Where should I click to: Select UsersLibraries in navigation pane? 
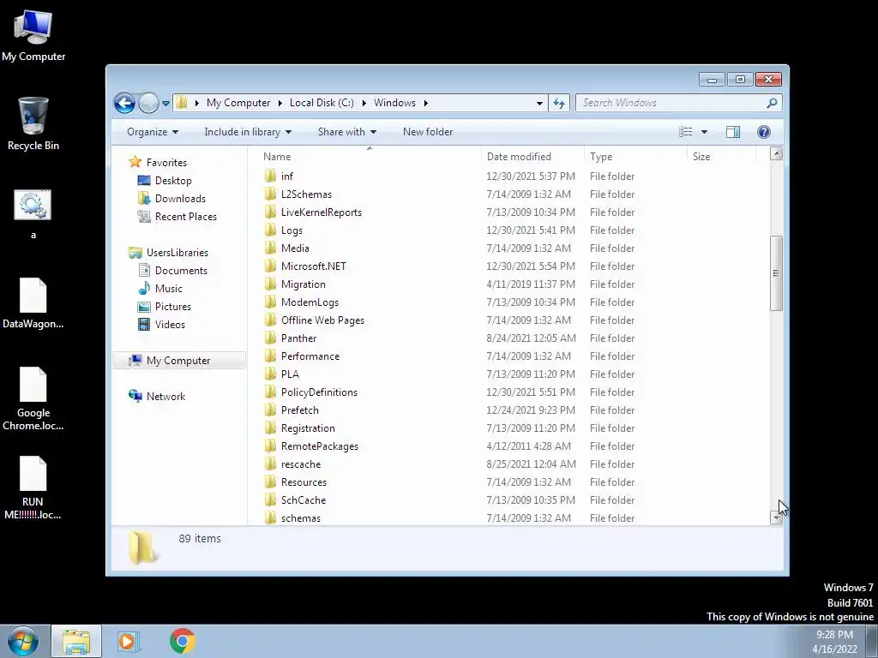tap(177, 253)
